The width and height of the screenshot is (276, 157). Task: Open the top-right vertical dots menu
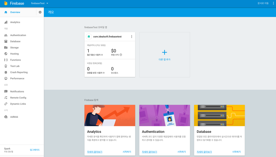[273, 3]
